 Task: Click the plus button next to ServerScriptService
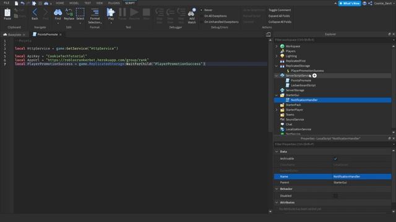point(314,75)
